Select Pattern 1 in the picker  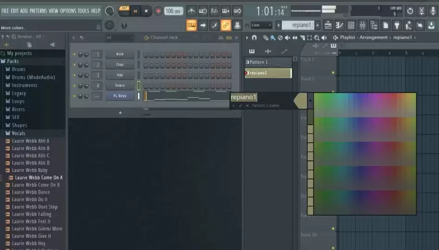click(268, 62)
